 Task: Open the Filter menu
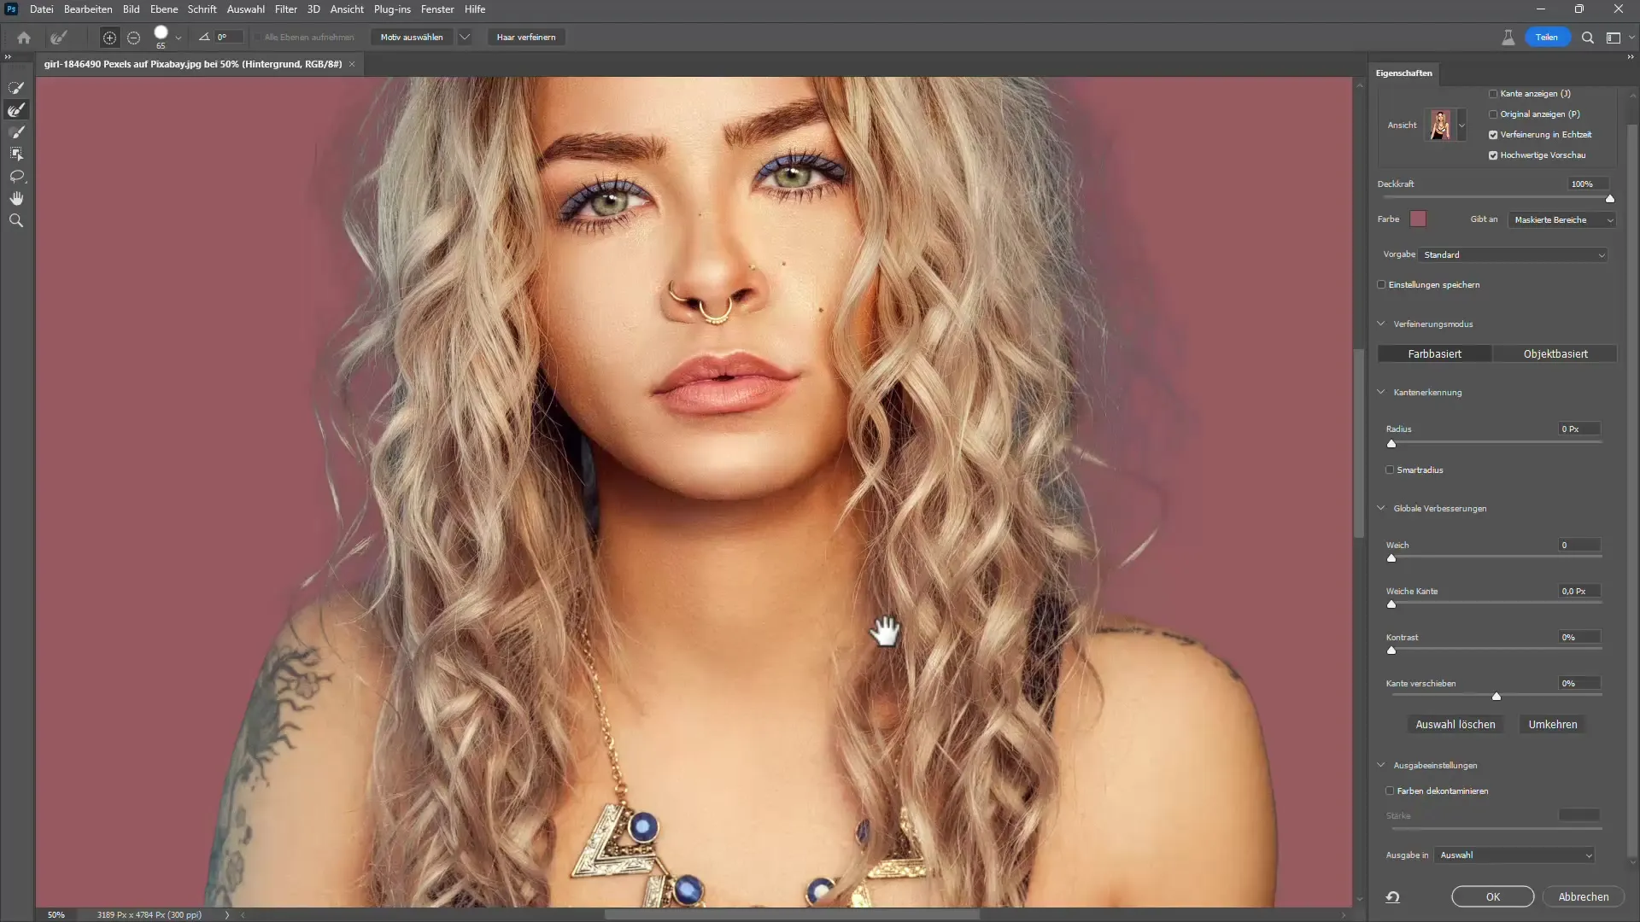286,9
